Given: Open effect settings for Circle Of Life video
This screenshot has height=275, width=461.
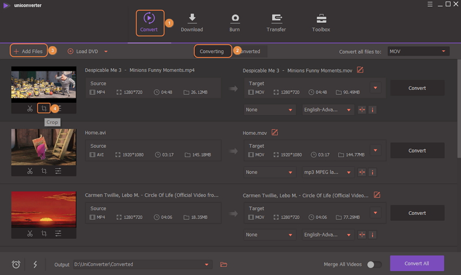Looking at the screenshot, I should (58, 233).
